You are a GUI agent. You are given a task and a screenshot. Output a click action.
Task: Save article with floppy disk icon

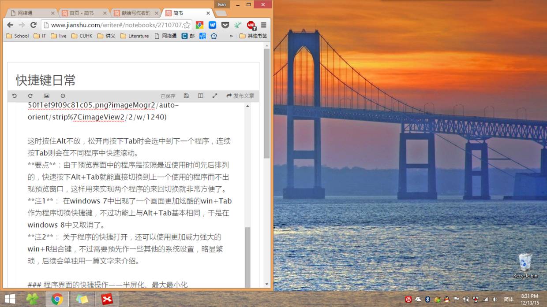coord(186,96)
